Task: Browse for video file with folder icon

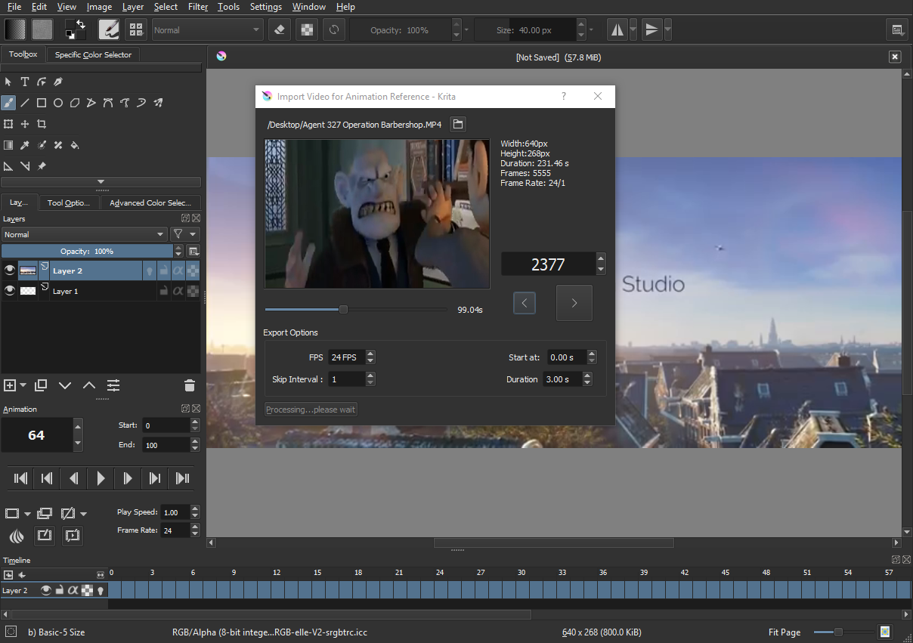Action: [458, 124]
